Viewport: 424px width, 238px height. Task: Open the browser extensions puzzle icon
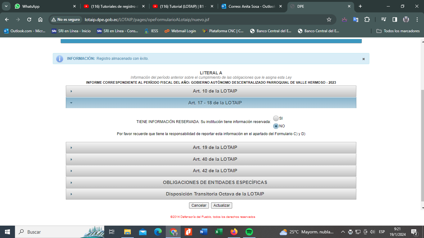point(367,20)
